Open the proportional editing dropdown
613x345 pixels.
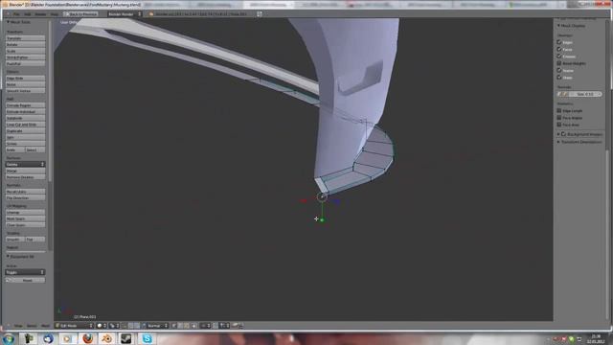click(x=206, y=326)
